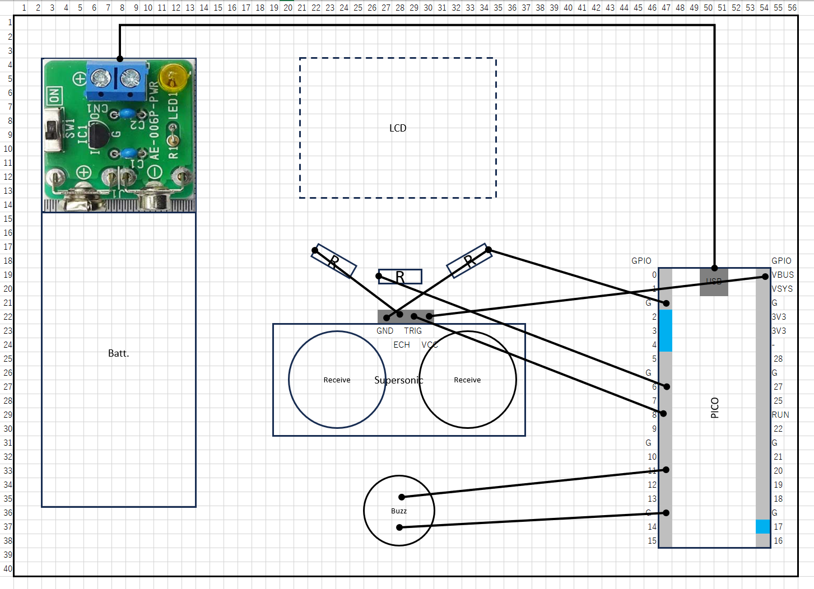Click the GPIO heading right of PICO
814x589 pixels.
click(x=782, y=261)
